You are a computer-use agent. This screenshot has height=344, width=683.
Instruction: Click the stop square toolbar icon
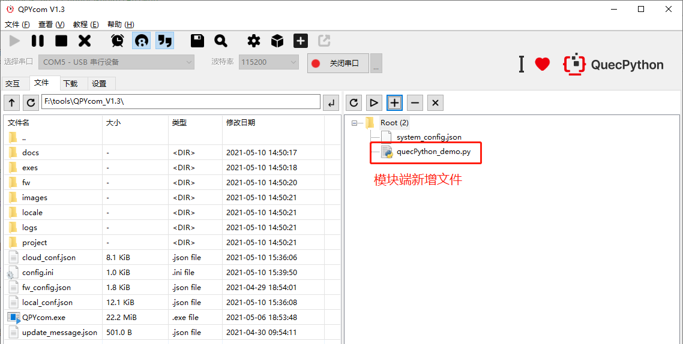[x=61, y=41]
